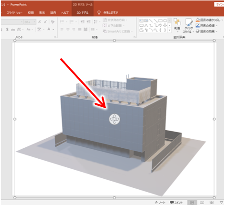Justify text alignment
Screen dimensions: 227x205
(x=80, y=30)
